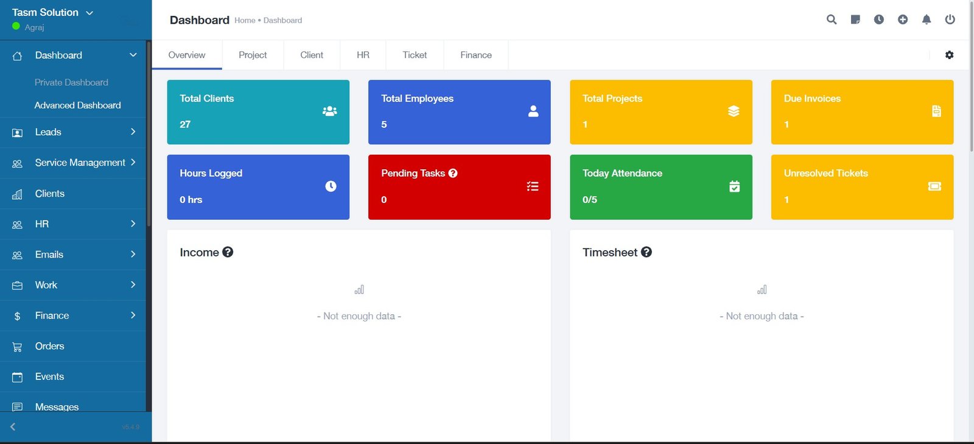Expand the Leads submenu chevron
Viewport: 974px width, 444px height.
click(x=133, y=132)
